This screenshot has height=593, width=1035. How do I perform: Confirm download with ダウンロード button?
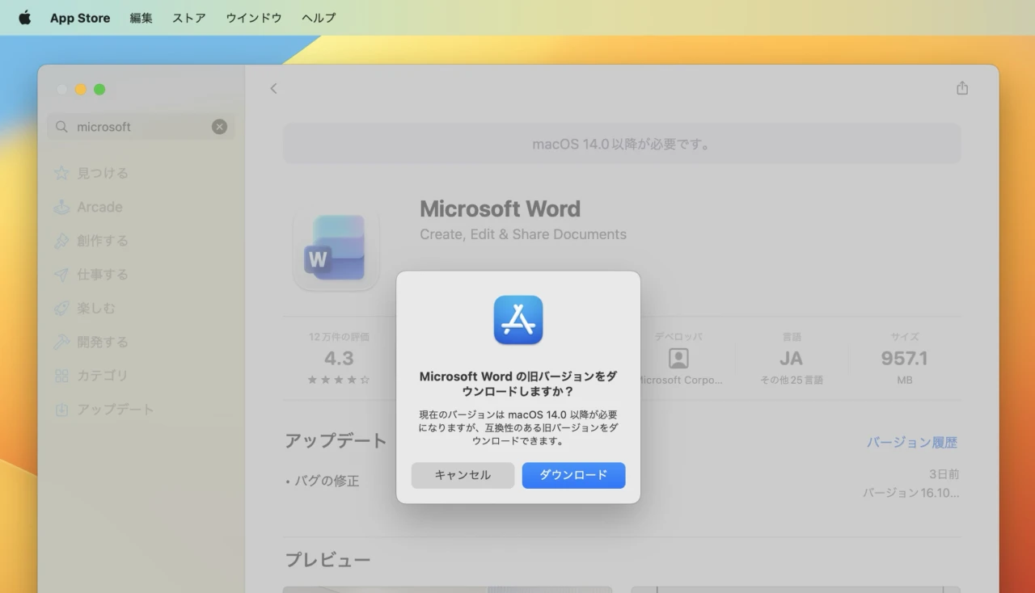[573, 475]
